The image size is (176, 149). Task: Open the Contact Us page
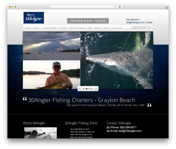(x=117, y=28)
